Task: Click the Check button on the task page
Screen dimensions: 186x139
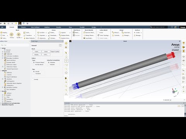Action: (46, 51)
